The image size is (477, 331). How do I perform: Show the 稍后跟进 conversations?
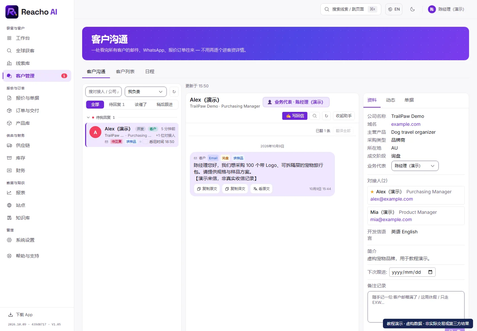click(165, 105)
